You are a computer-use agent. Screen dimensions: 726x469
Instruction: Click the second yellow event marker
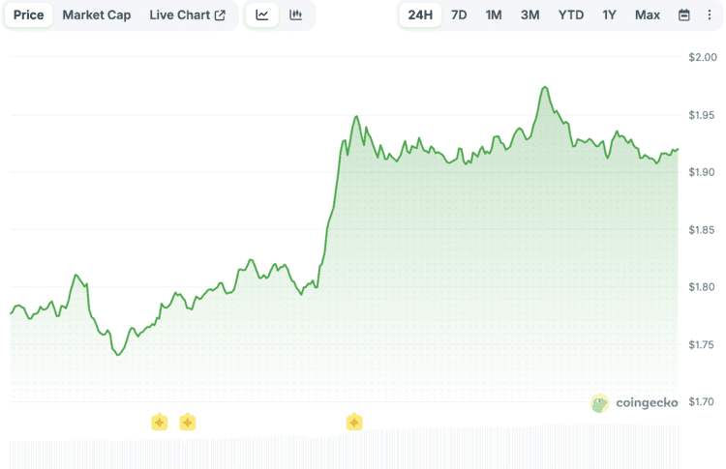(188, 422)
